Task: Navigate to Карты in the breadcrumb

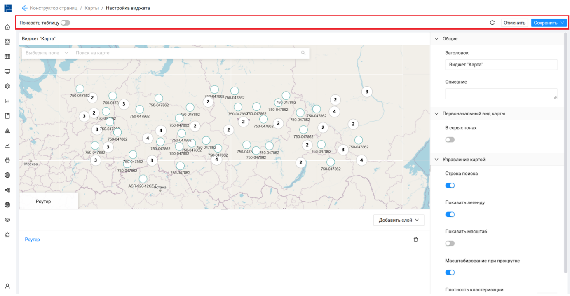Action: coord(91,8)
